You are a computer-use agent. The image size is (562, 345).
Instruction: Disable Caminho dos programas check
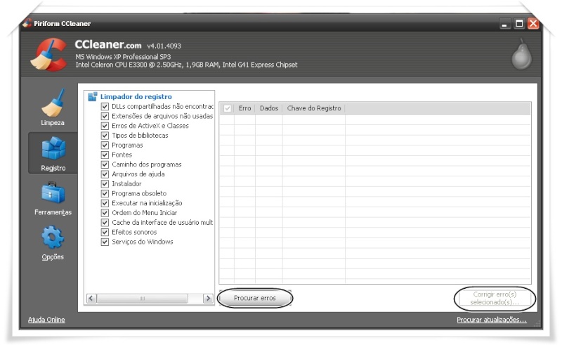105,164
